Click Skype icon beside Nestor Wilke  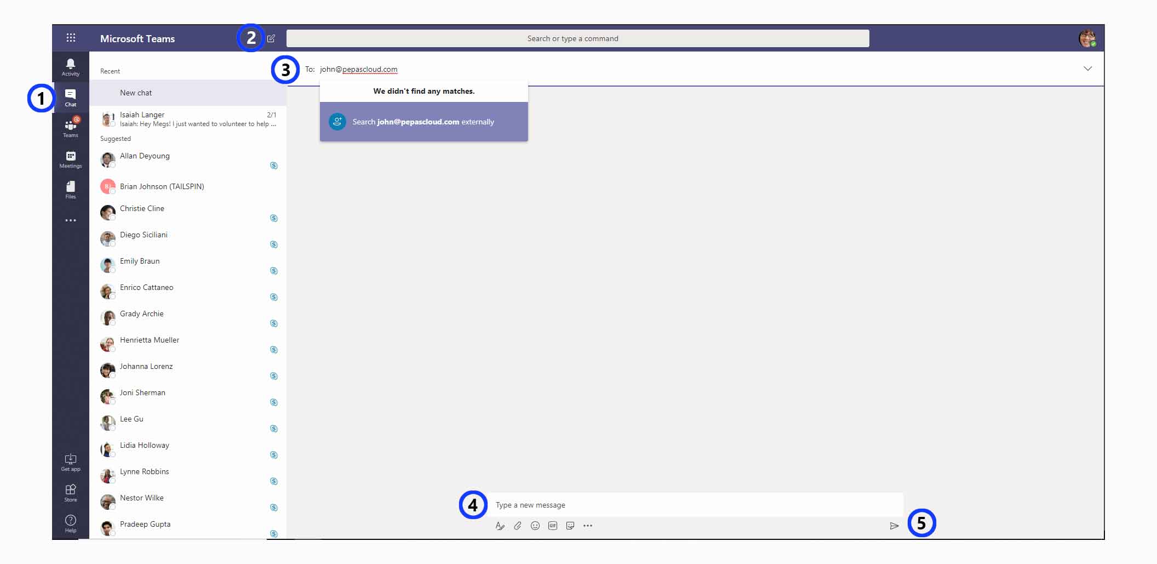[x=274, y=508]
